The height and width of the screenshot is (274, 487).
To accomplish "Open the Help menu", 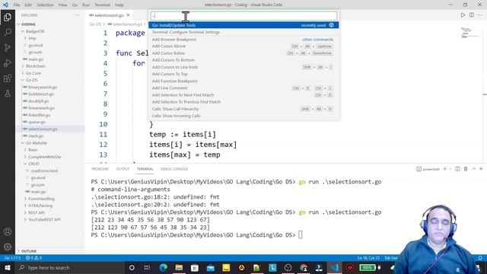I will tap(119, 5).
